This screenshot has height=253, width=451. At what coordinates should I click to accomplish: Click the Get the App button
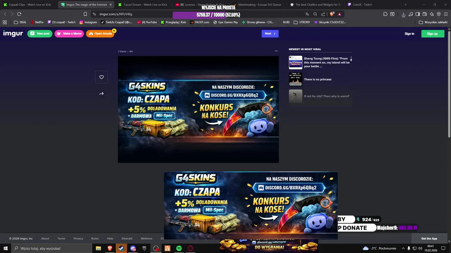tap(429, 239)
